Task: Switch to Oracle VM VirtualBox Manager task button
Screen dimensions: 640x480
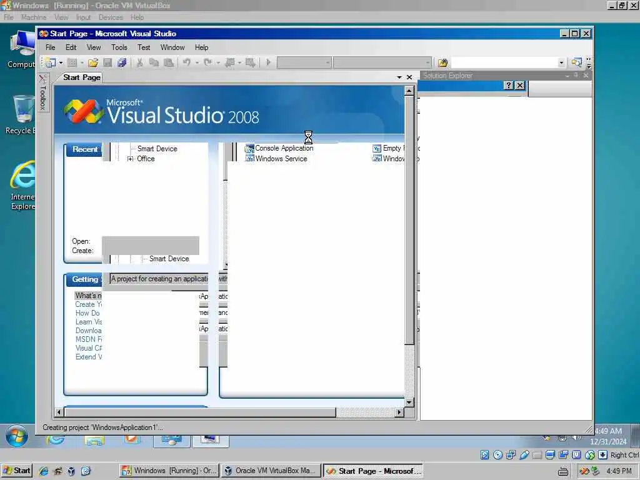Action: 271,471
